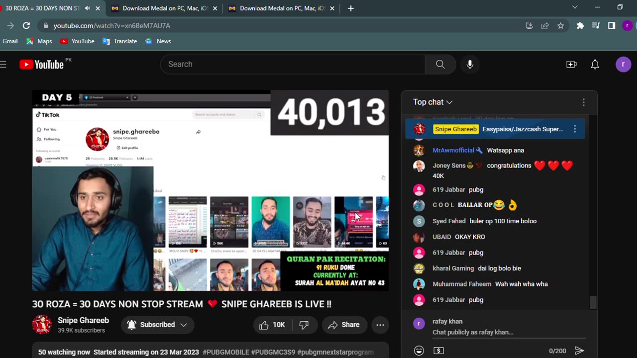This screenshot has width=637, height=358.
Task: Click the browser address bar URL
Action: click(x=112, y=25)
